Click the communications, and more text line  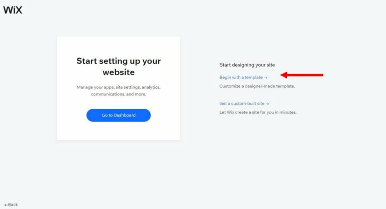pos(119,94)
